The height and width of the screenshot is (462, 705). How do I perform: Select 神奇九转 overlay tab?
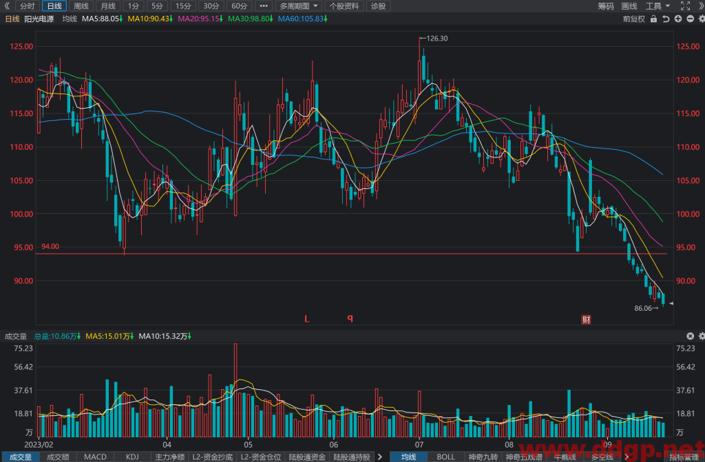[x=483, y=456]
